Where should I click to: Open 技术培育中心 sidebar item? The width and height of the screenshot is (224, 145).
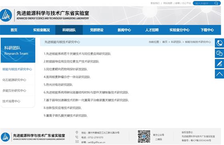[x=11, y=101]
